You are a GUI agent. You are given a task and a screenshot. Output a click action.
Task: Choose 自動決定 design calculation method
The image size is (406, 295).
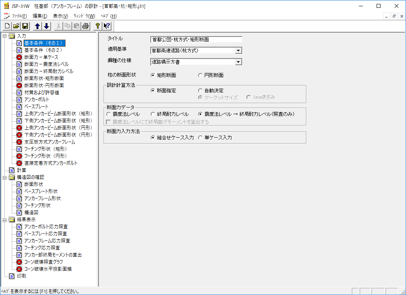click(200, 91)
